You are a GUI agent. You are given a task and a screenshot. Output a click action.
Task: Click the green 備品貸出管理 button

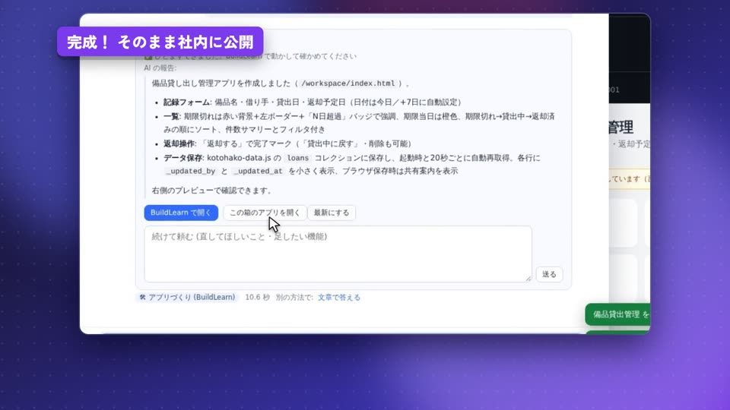[617, 314]
